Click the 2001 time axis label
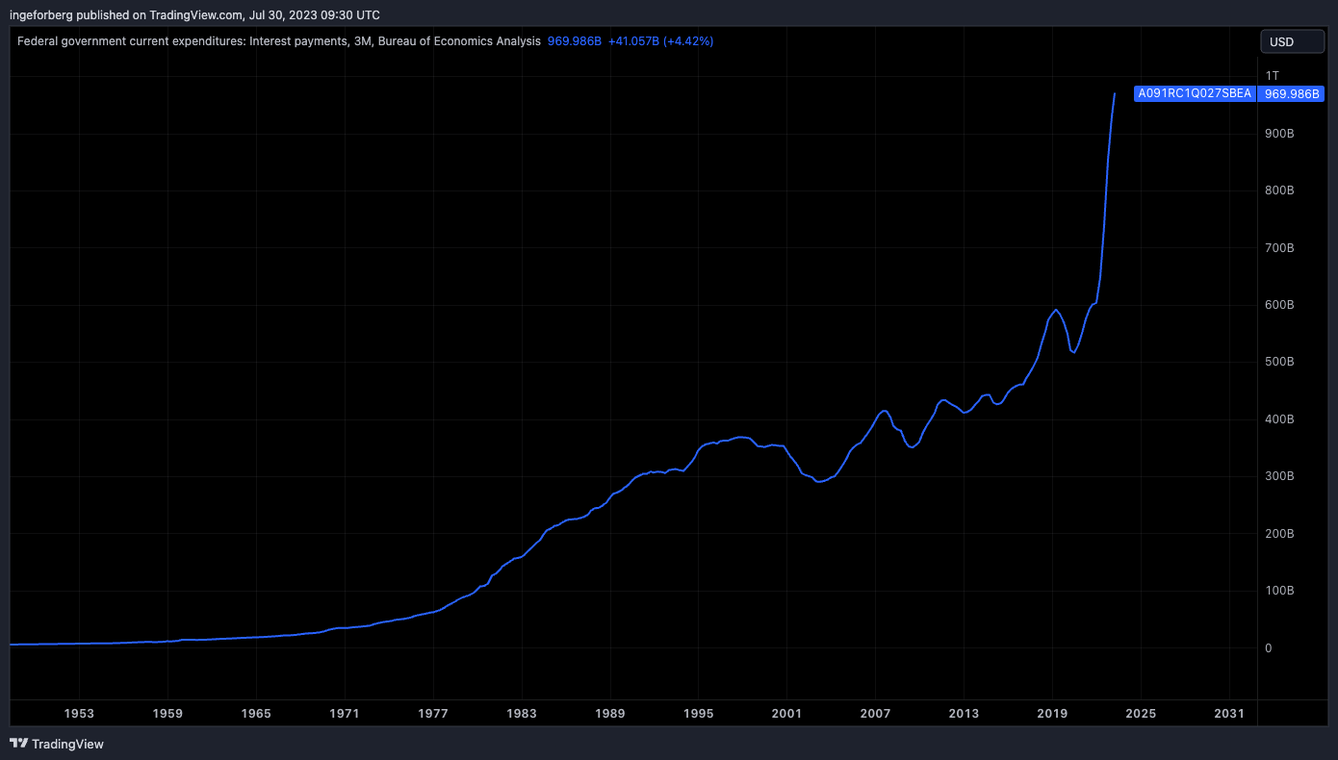The image size is (1338, 760). pyautogui.click(x=786, y=714)
